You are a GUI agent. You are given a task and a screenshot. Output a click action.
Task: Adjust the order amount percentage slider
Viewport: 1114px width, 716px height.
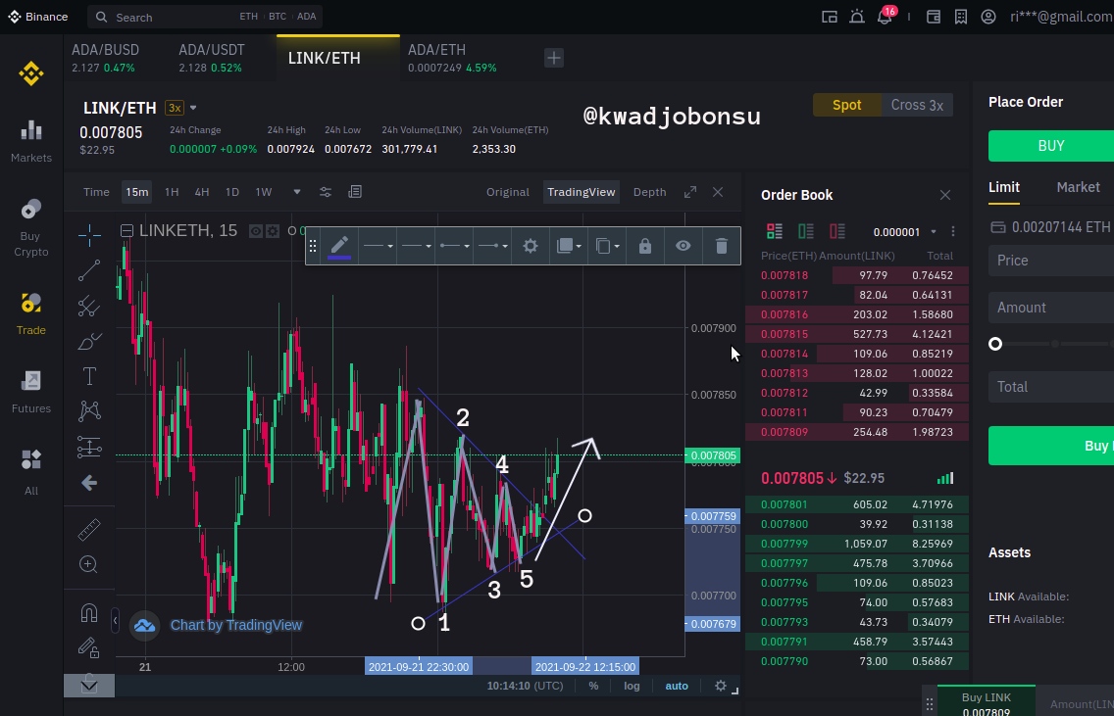995,344
